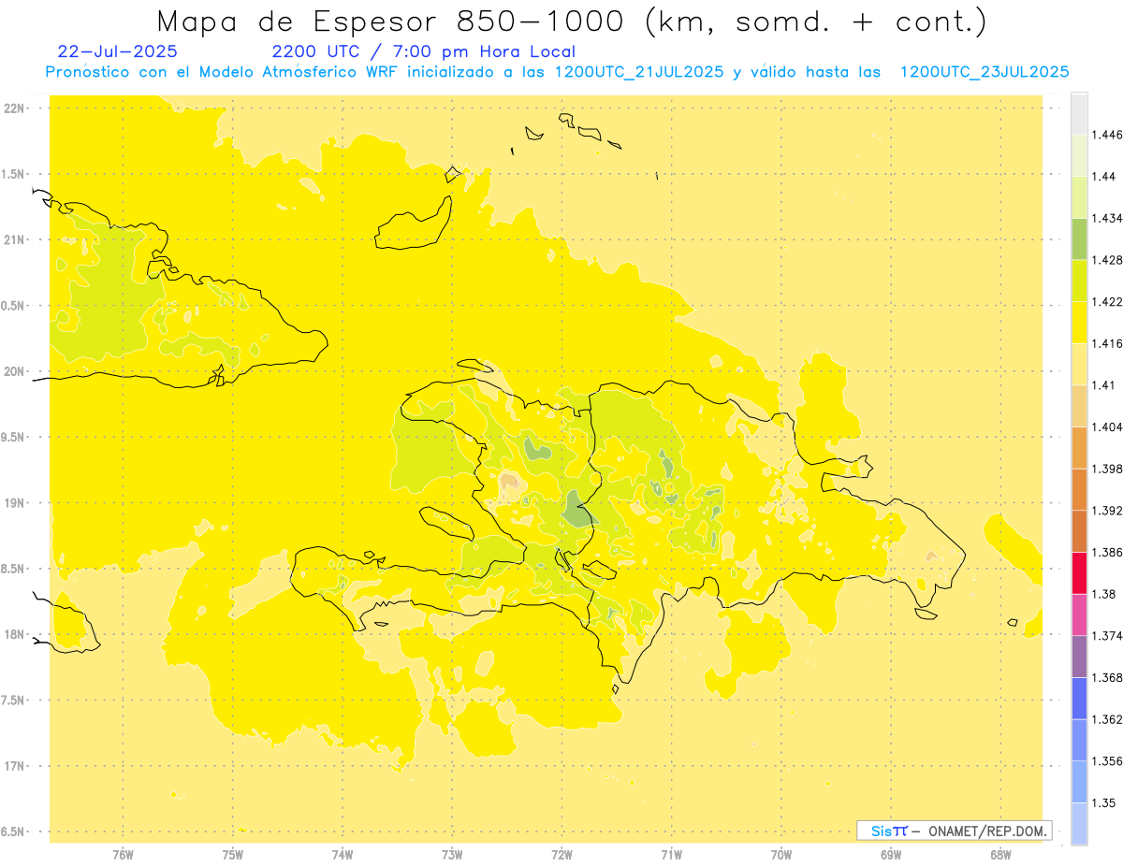Pick the tan legend band 1.404 to 1.41
Screen dimensions: 1123x867
pos(1079,406)
